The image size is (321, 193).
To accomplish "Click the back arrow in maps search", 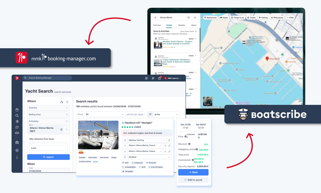I will pos(156,18).
